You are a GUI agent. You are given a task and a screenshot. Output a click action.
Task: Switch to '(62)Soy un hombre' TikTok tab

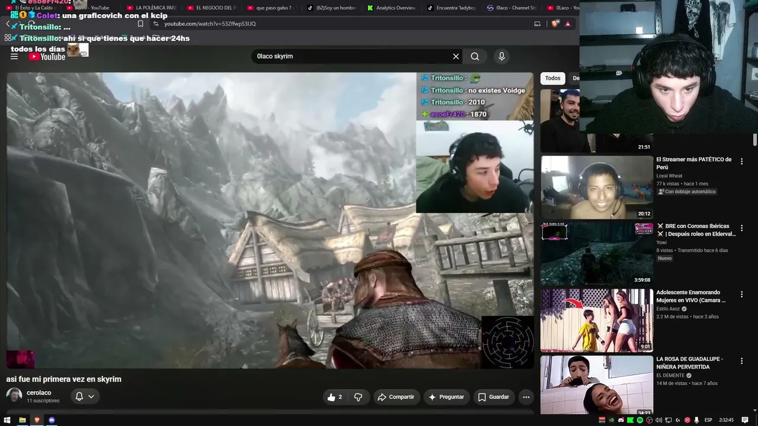coord(332,8)
